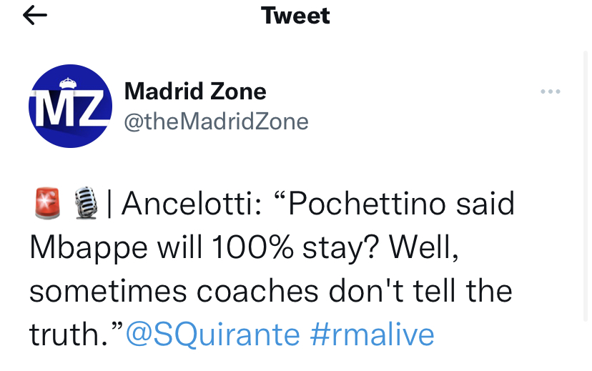The height and width of the screenshot is (371, 592).
Task: Click the Tweet header title
Action: (x=295, y=15)
